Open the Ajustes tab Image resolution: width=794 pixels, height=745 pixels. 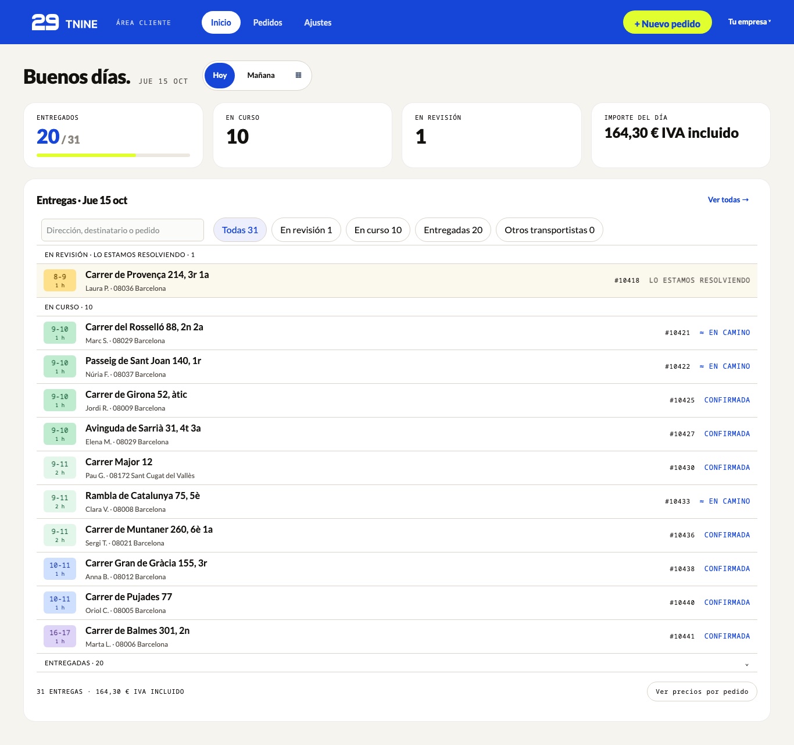318,23
